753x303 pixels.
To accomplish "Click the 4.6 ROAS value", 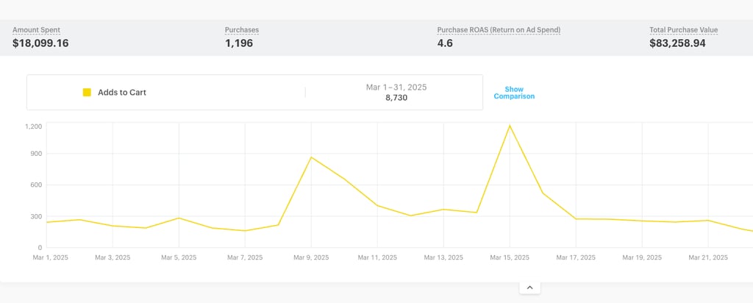I will (x=445, y=43).
